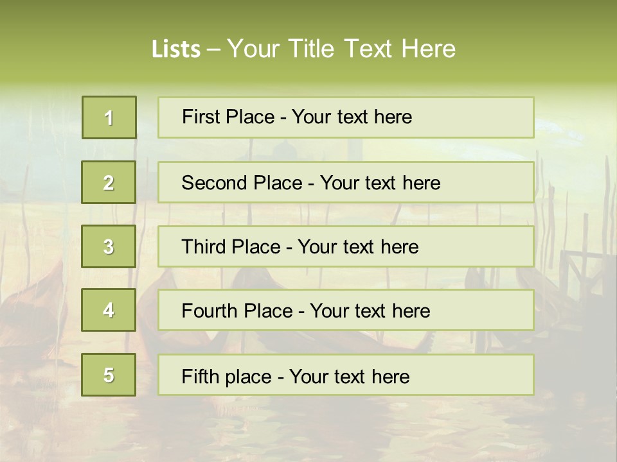This screenshot has width=617, height=462.
Task: Select the Second Place text bar
Action: (346, 182)
